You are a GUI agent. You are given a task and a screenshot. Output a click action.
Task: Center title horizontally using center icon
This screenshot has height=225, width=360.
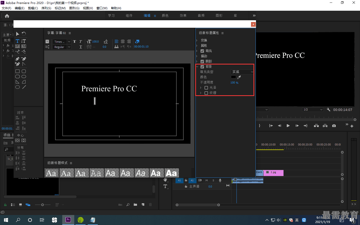(x=17, y=140)
